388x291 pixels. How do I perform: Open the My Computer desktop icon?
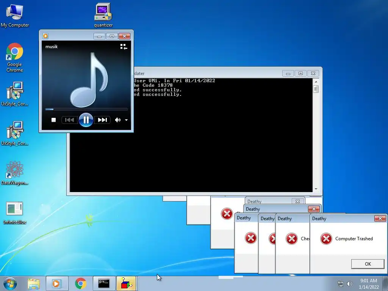[x=15, y=15]
